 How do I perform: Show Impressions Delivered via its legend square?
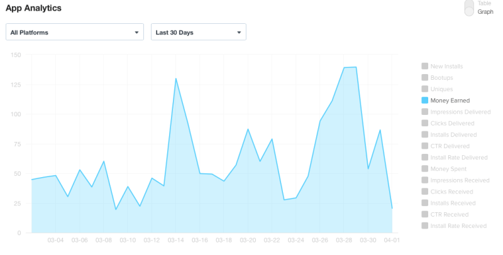click(x=425, y=112)
